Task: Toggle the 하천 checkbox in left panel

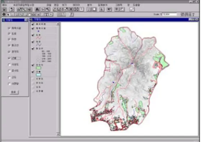Action: pos(9,39)
